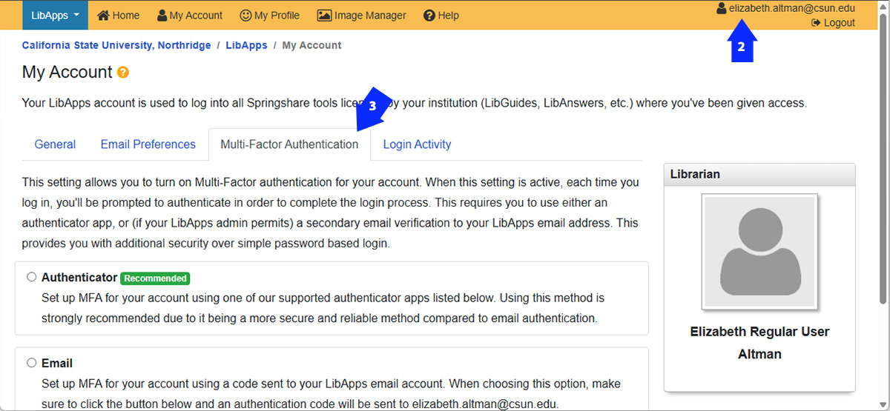890x411 pixels.
Task: Click the LibApps breadcrumb link
Action: point(246,45)
